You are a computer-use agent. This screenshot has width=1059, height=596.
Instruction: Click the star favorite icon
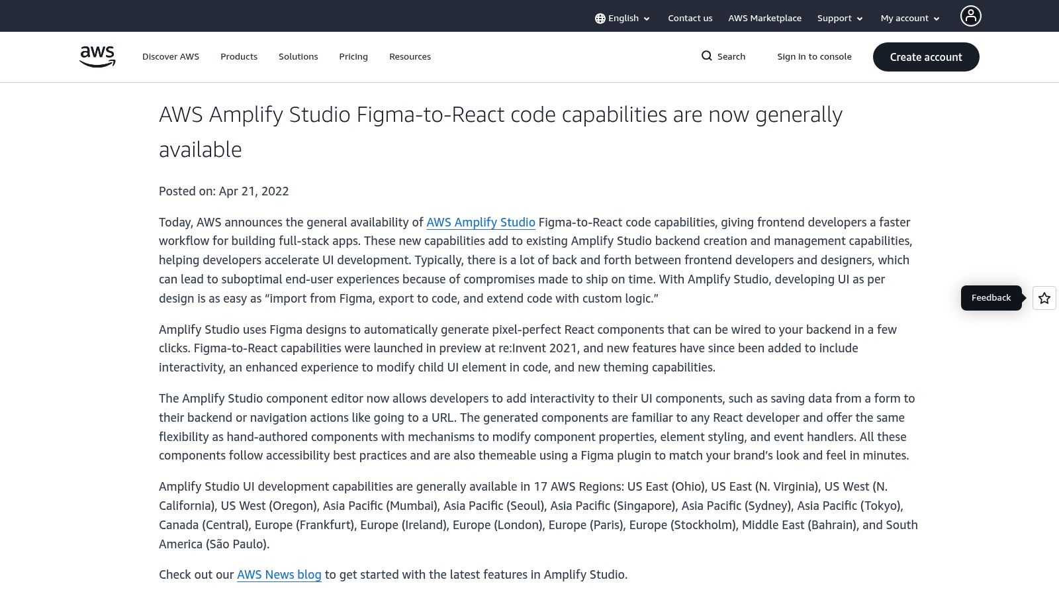[1044, 298]
